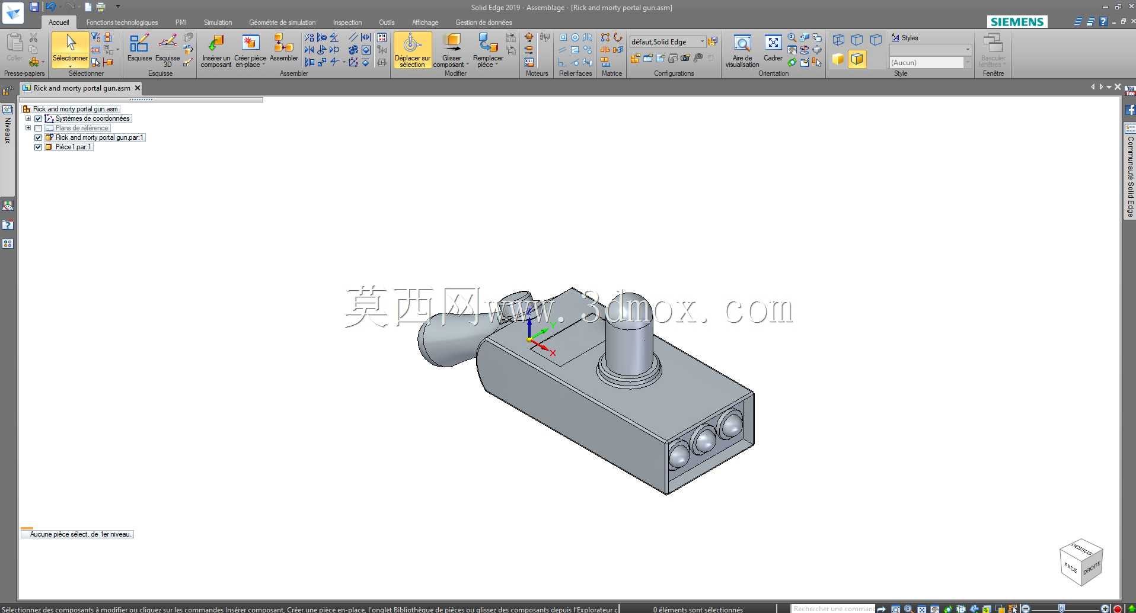
Task: Open Glisser composant dropdown
Action: tap(468, 65)
